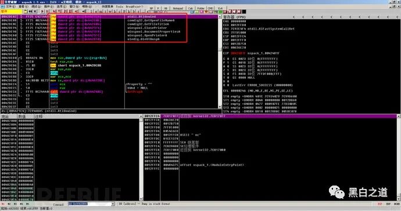Click the dump pane scroll-down arrow
The height and width of the screenshot is (211, 401).
point(141,199)
